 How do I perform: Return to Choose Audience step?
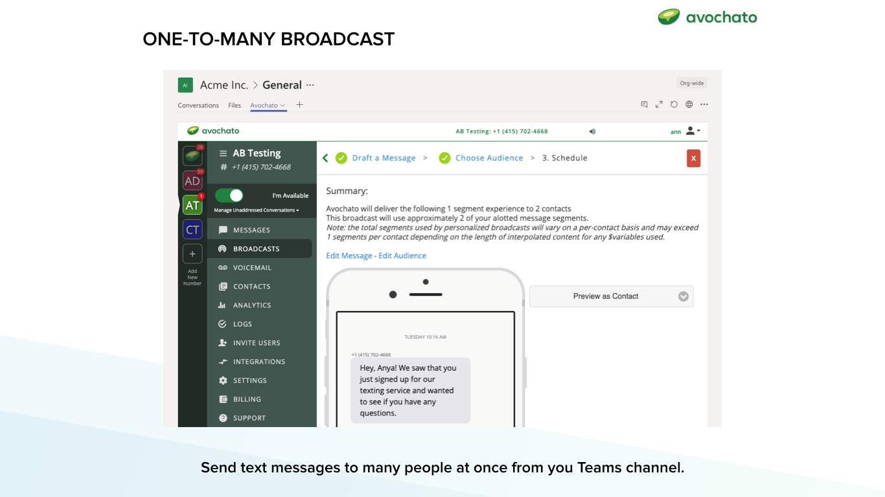click(489, 158)
